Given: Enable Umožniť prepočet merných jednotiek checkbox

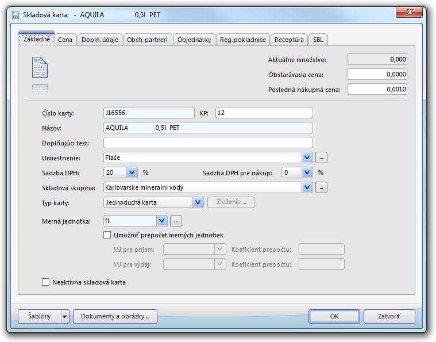Looking at the screenshot, I should [107, 235].
